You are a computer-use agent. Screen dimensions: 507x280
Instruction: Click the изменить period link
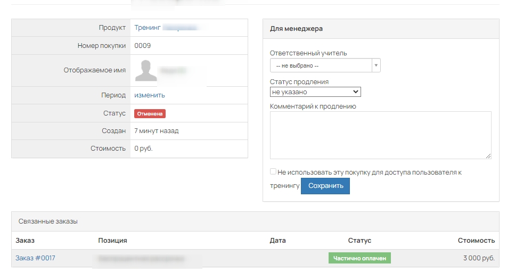[150, 95]
